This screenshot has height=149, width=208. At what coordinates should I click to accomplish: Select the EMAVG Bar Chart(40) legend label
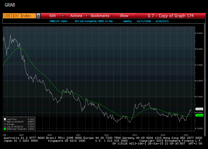click(17, 129)
